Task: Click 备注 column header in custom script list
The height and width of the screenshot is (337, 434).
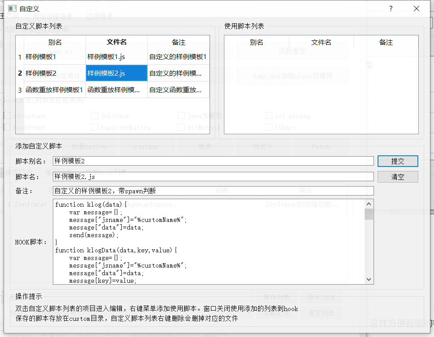Action: [179, 42]
